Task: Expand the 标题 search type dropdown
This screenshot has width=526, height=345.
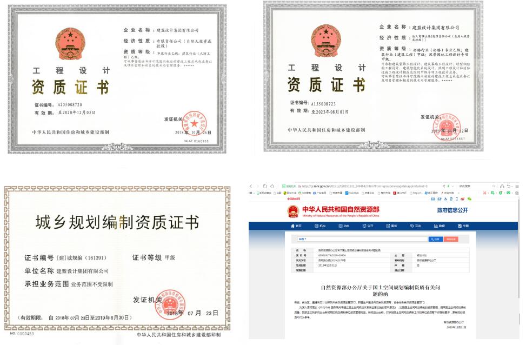Action: [302, 238]
